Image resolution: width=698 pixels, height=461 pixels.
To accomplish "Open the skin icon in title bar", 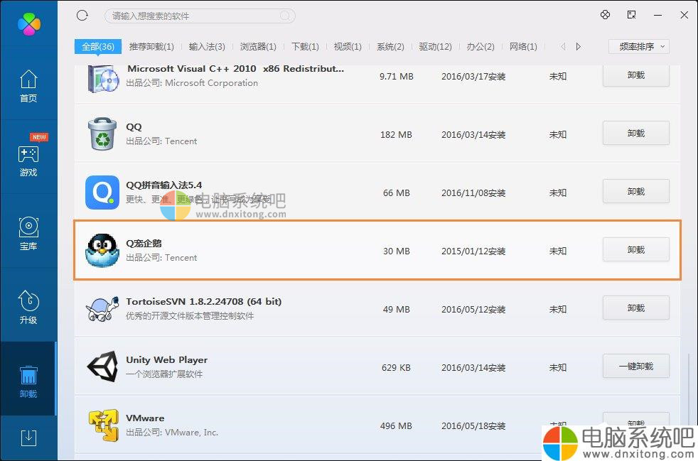I will [605, 15].
